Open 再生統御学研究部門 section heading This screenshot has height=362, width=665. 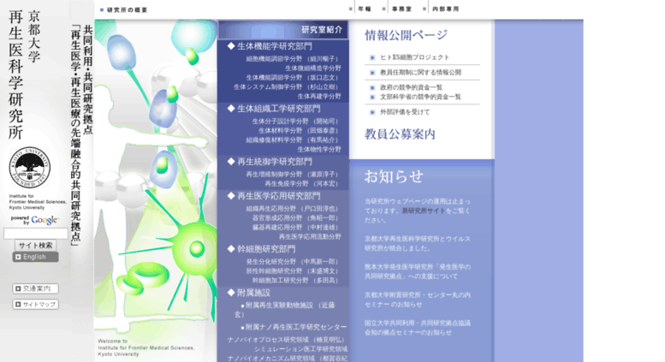tap(274, 162)
